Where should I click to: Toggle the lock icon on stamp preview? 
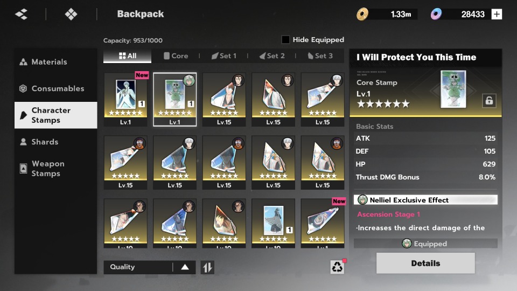pos(489,100)
